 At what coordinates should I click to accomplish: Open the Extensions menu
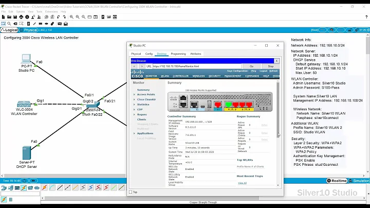point(51,11)
